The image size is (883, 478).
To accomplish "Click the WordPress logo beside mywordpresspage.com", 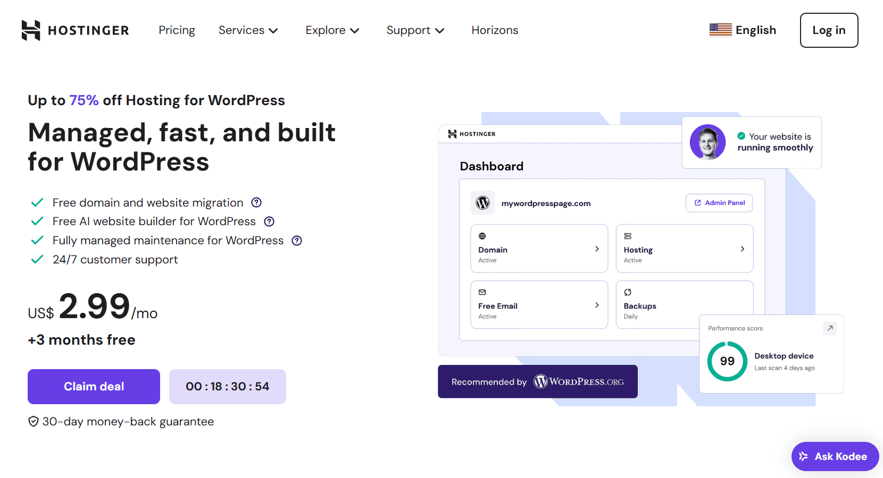I will tap(482, 203).
